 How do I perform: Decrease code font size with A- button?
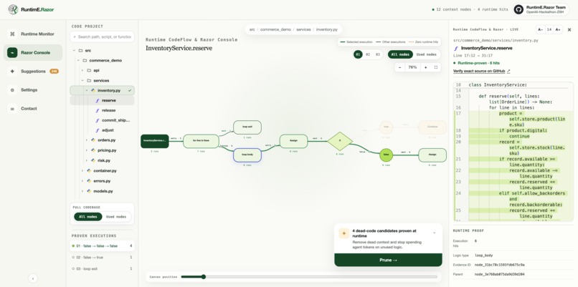[540, 29]
